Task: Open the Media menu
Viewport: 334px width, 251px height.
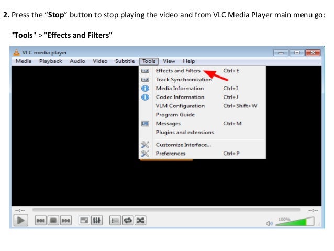Action: pos(24,61)
